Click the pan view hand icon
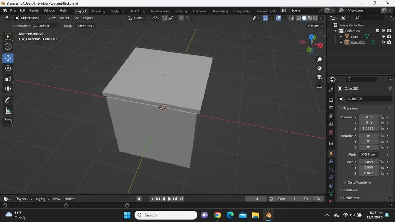Screen dimensions: 395x222 (x=319, y=68)
